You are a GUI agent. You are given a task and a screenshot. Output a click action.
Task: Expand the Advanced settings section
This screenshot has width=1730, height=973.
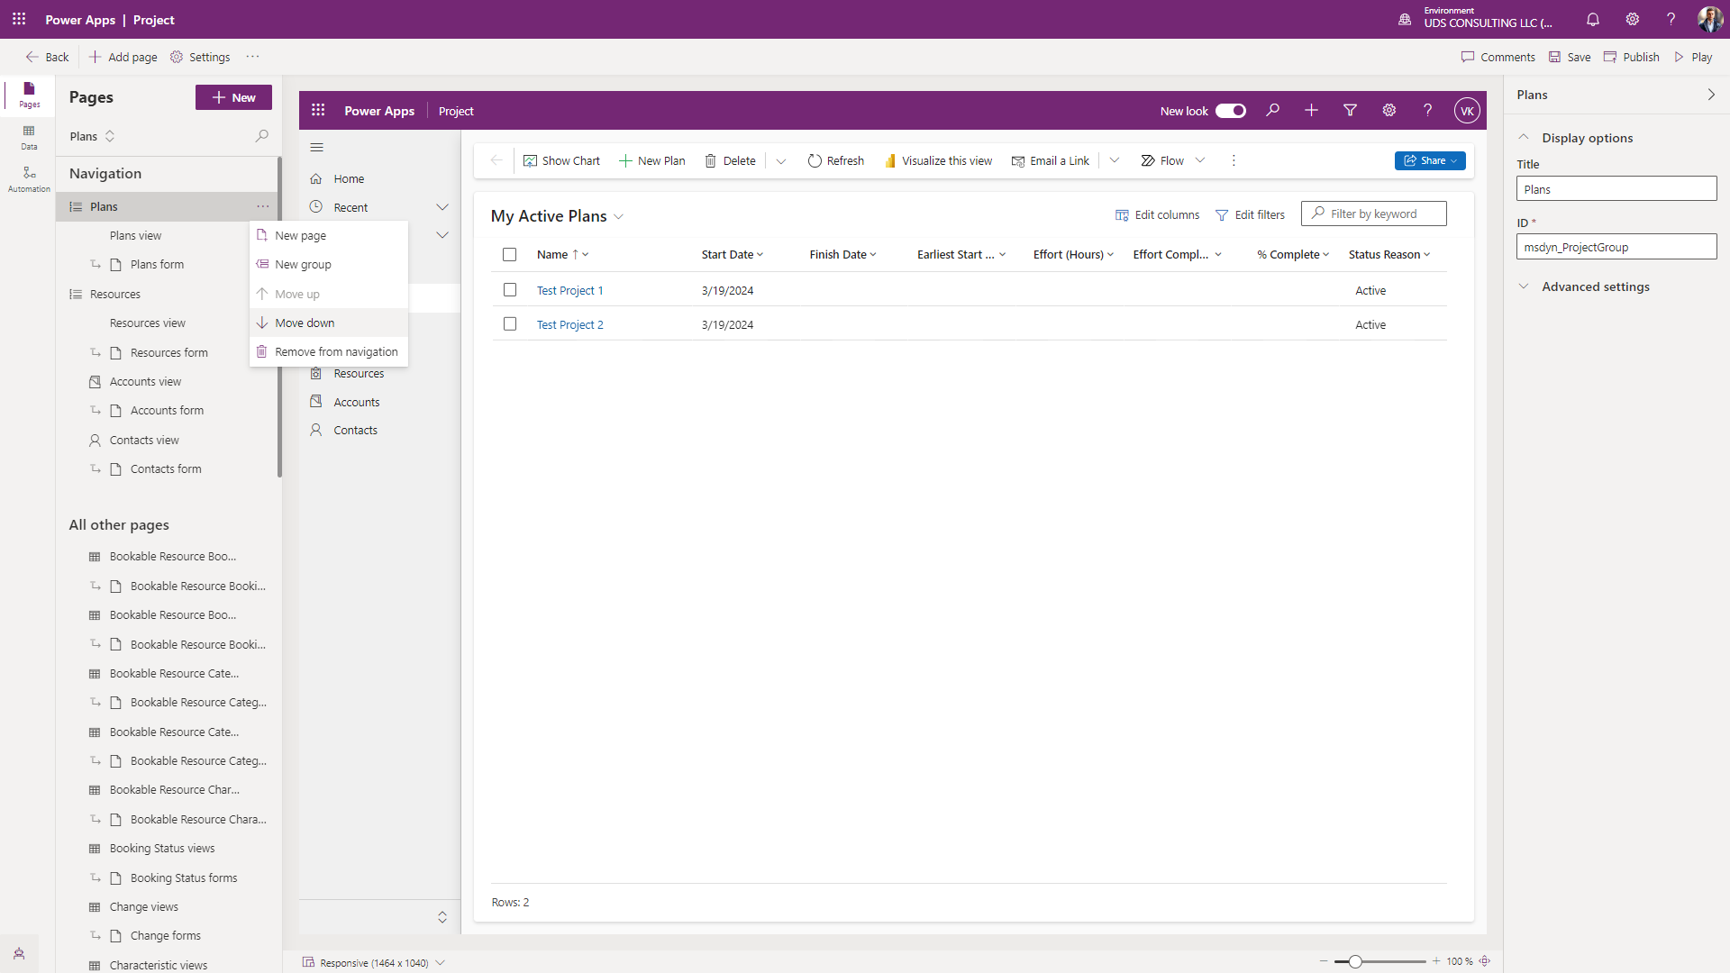(x=1524, y=286)
